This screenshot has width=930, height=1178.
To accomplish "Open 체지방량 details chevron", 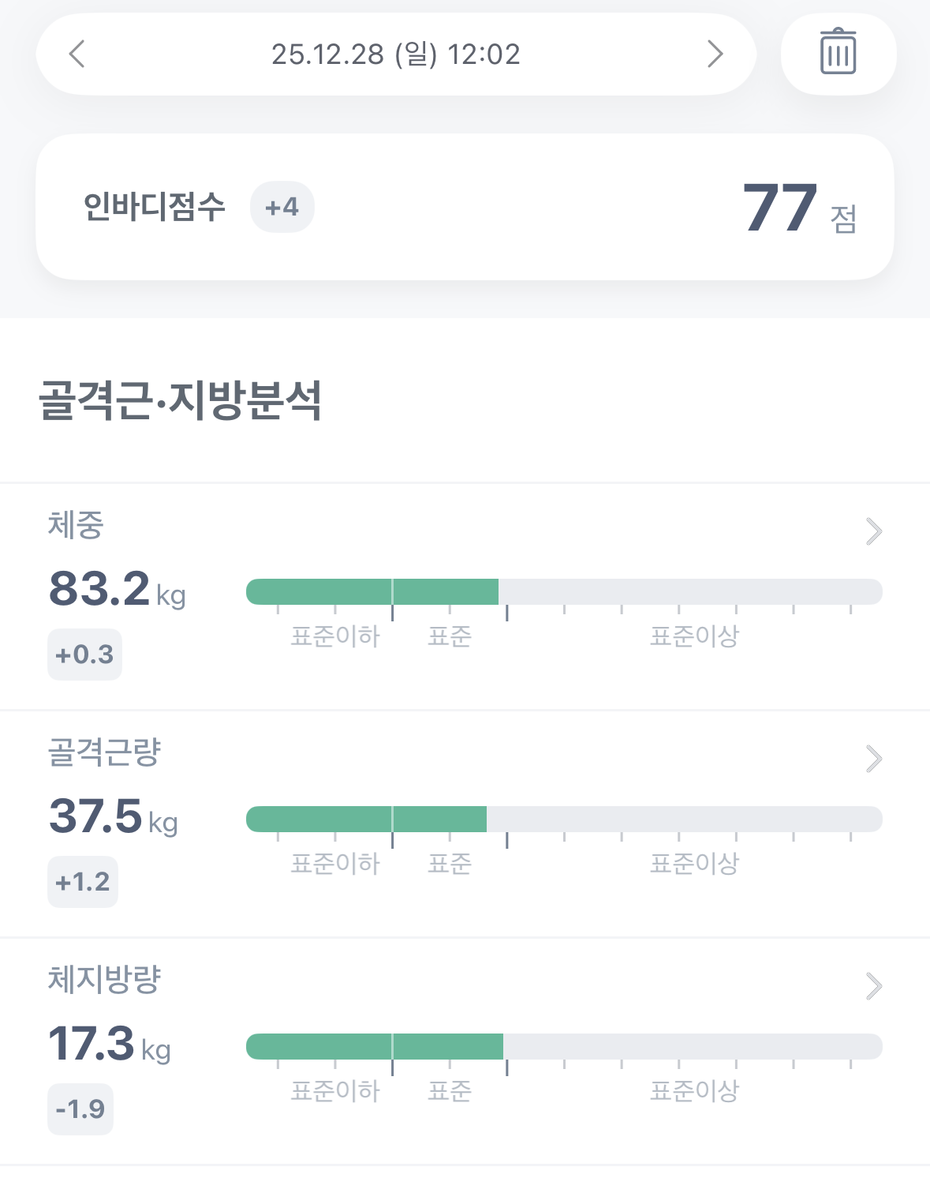I will click(x=873, y=986).
